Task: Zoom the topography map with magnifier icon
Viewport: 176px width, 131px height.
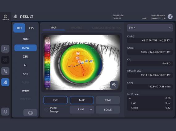Action: point(114,85)
